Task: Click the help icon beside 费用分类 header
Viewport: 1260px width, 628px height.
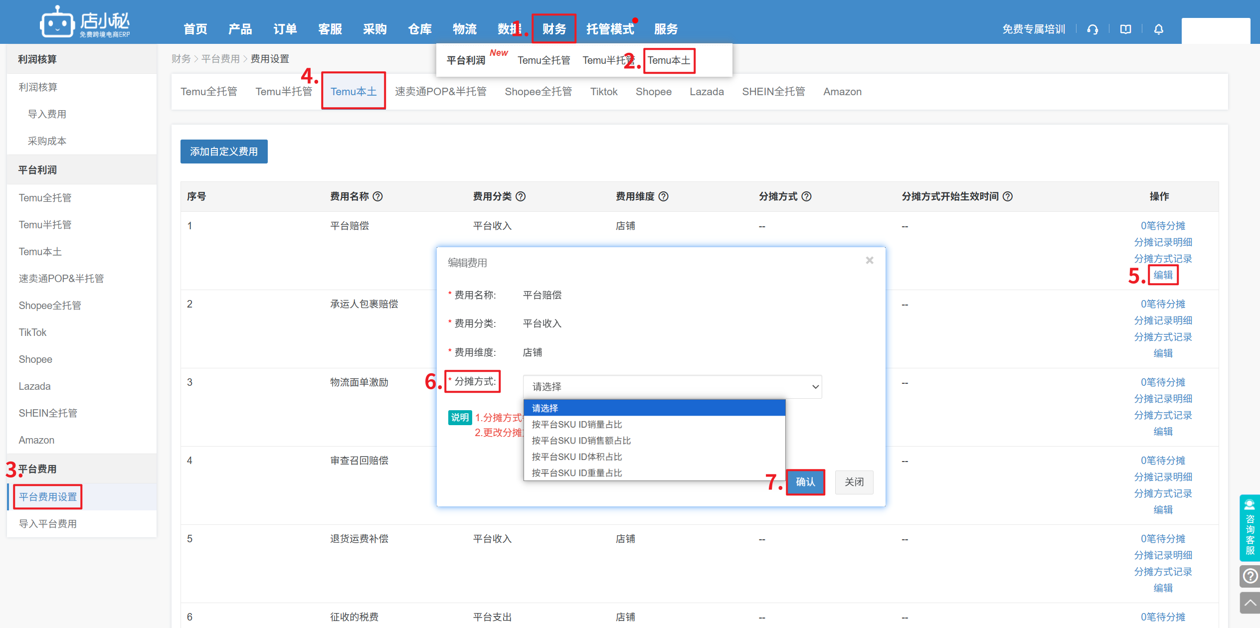Action: click(521, 196)
